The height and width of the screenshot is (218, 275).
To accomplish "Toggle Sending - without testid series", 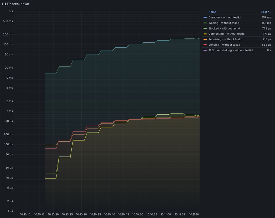I will click(224, 45).
